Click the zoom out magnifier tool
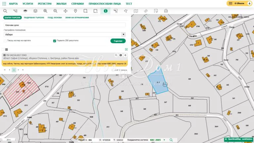This screenshot has height=143, width=254. click(55, 11)
